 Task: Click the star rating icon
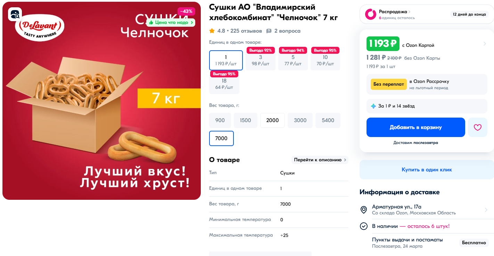pyautogui.click(x=212, y=31)
